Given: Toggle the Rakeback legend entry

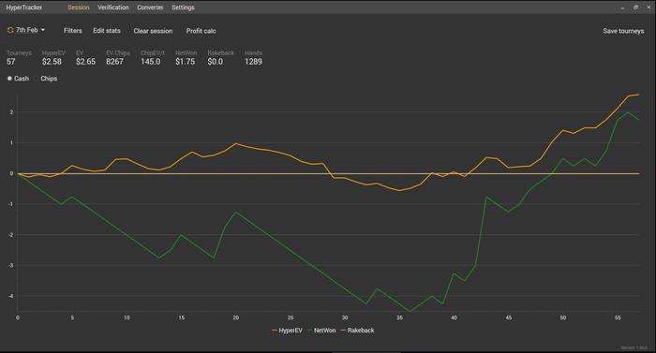Looking at the screenshot, I should (358, 331).
